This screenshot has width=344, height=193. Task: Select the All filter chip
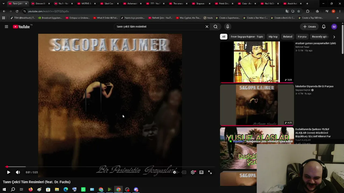tap(224, 37)
